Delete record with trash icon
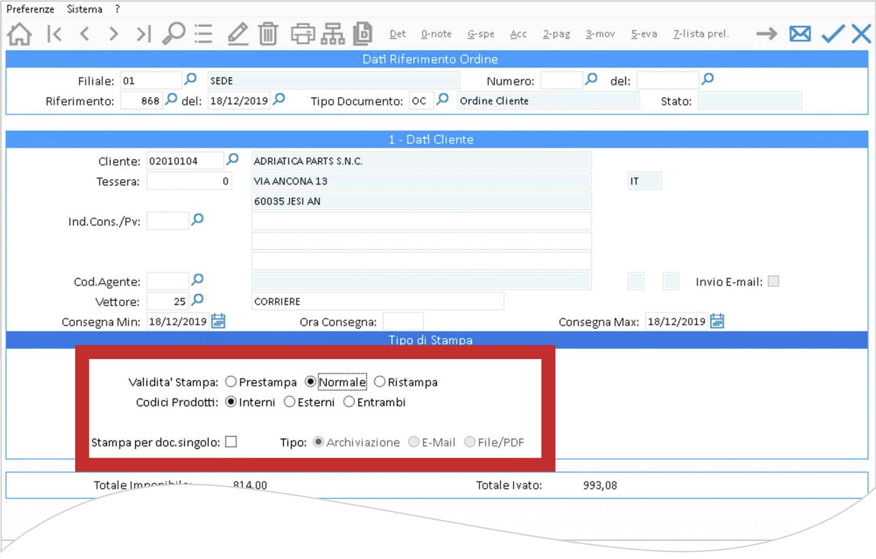 268,34
